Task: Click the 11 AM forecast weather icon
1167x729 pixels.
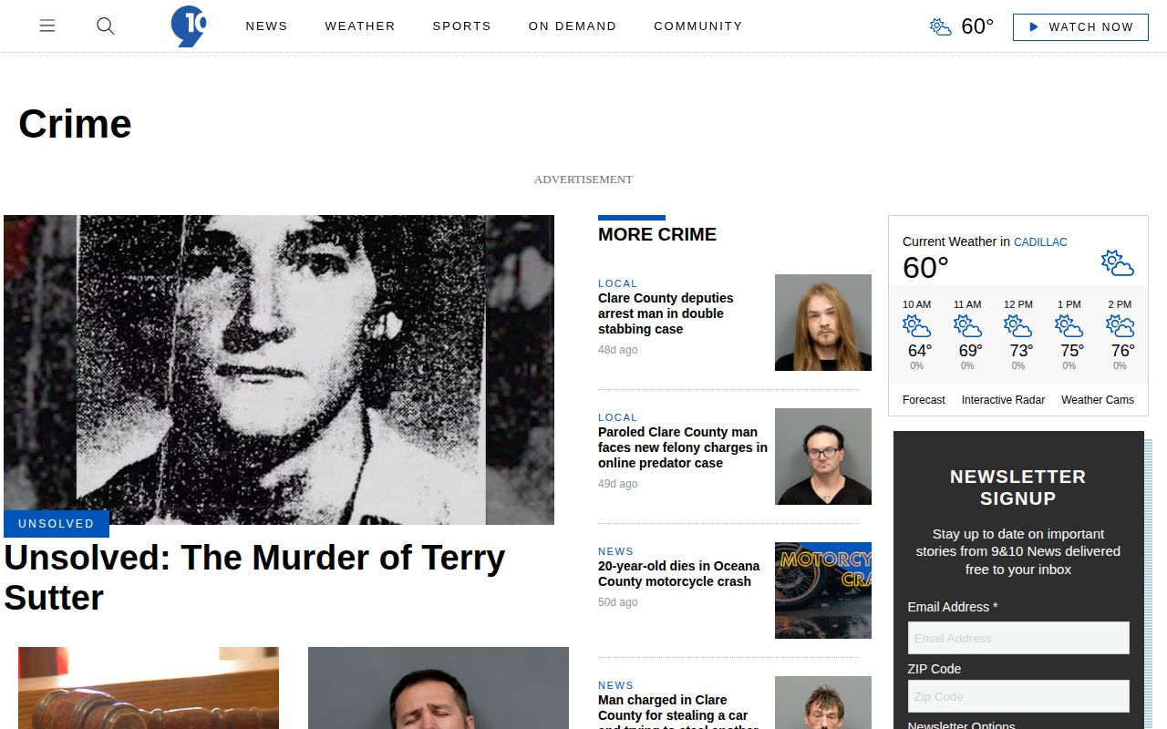Action: coord(967,326)
